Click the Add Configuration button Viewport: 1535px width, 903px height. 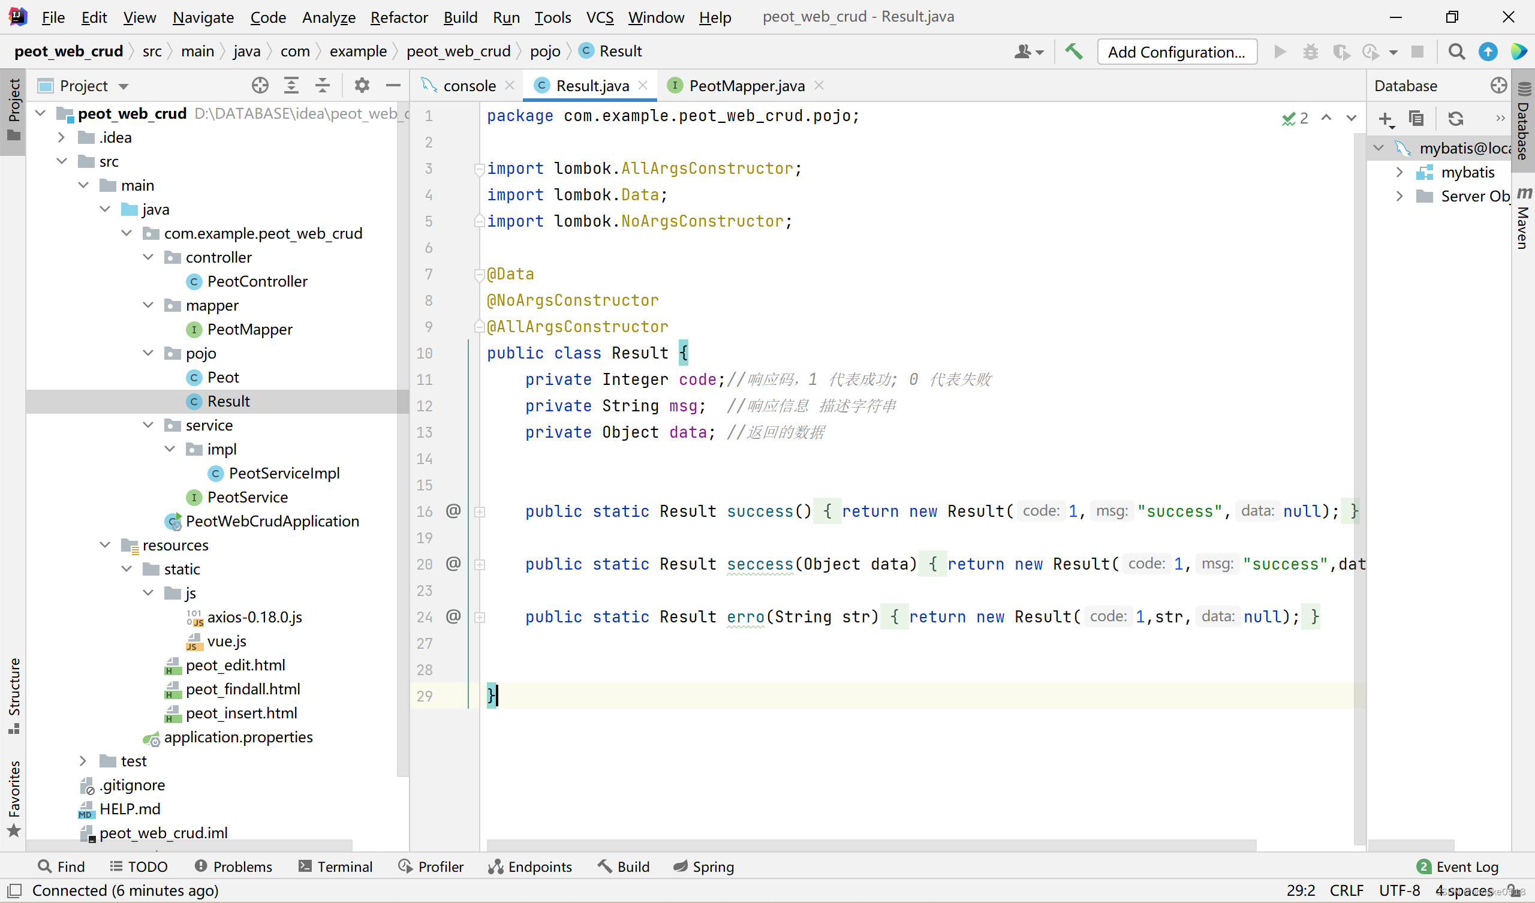(1176, 52)
